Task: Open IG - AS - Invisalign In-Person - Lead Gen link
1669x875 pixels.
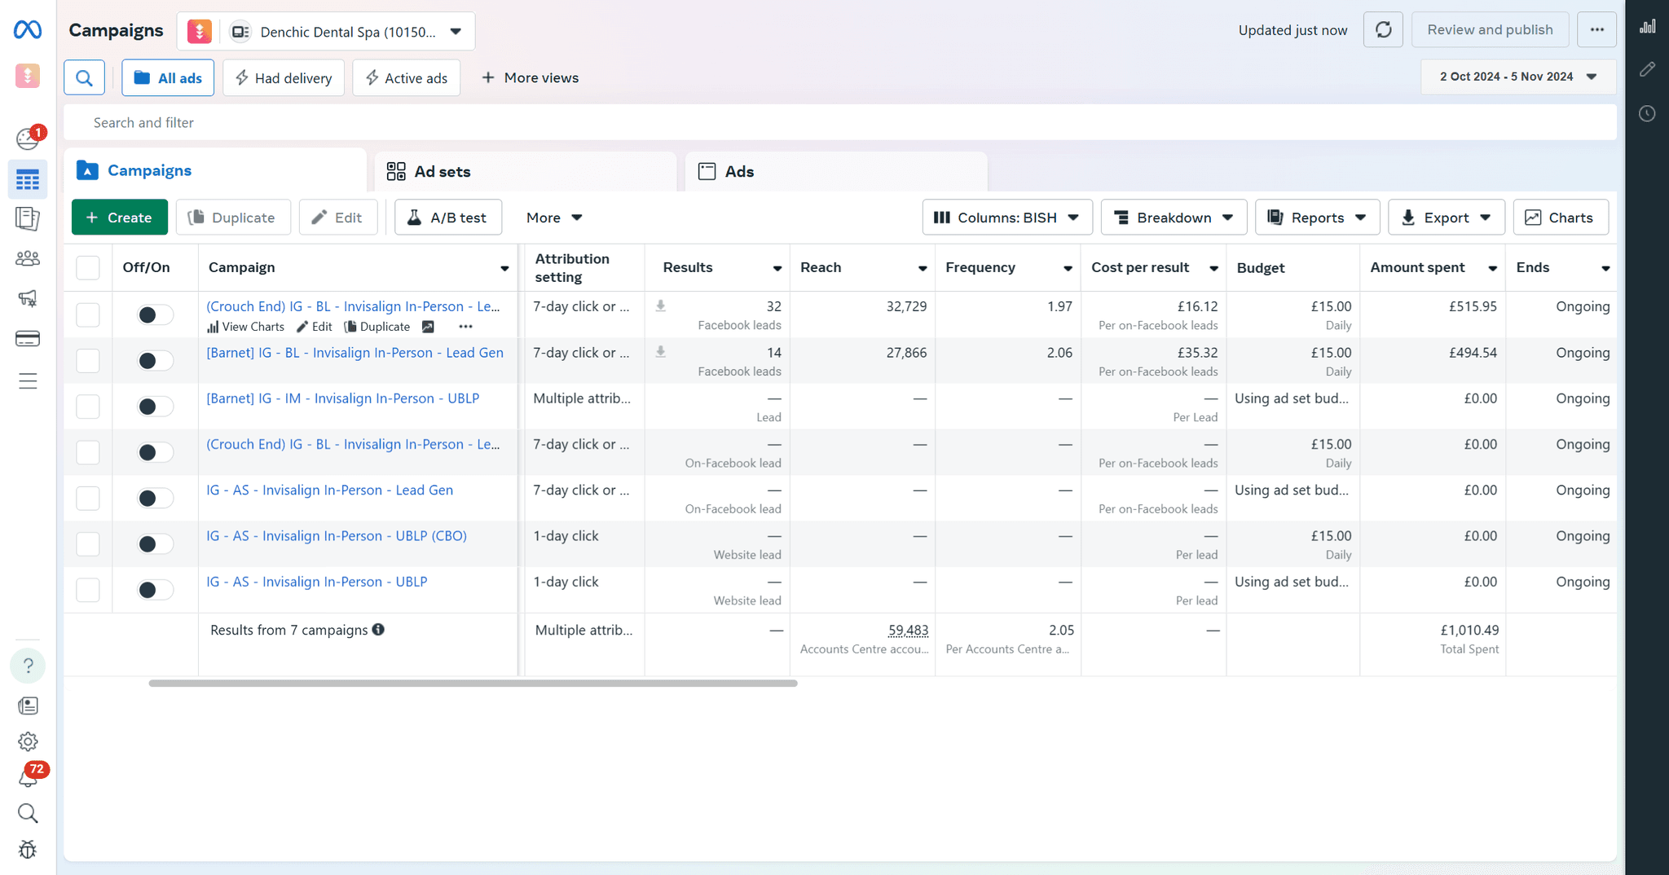Action: click(x=329, y=490)
